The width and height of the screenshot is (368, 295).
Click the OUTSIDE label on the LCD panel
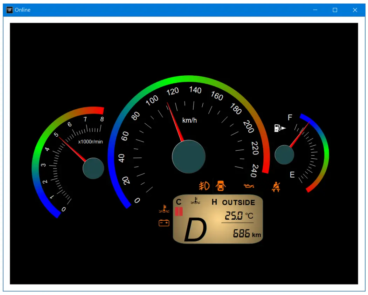239,202
